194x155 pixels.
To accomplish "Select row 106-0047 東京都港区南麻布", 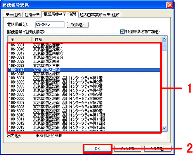I will coord(84,53).
